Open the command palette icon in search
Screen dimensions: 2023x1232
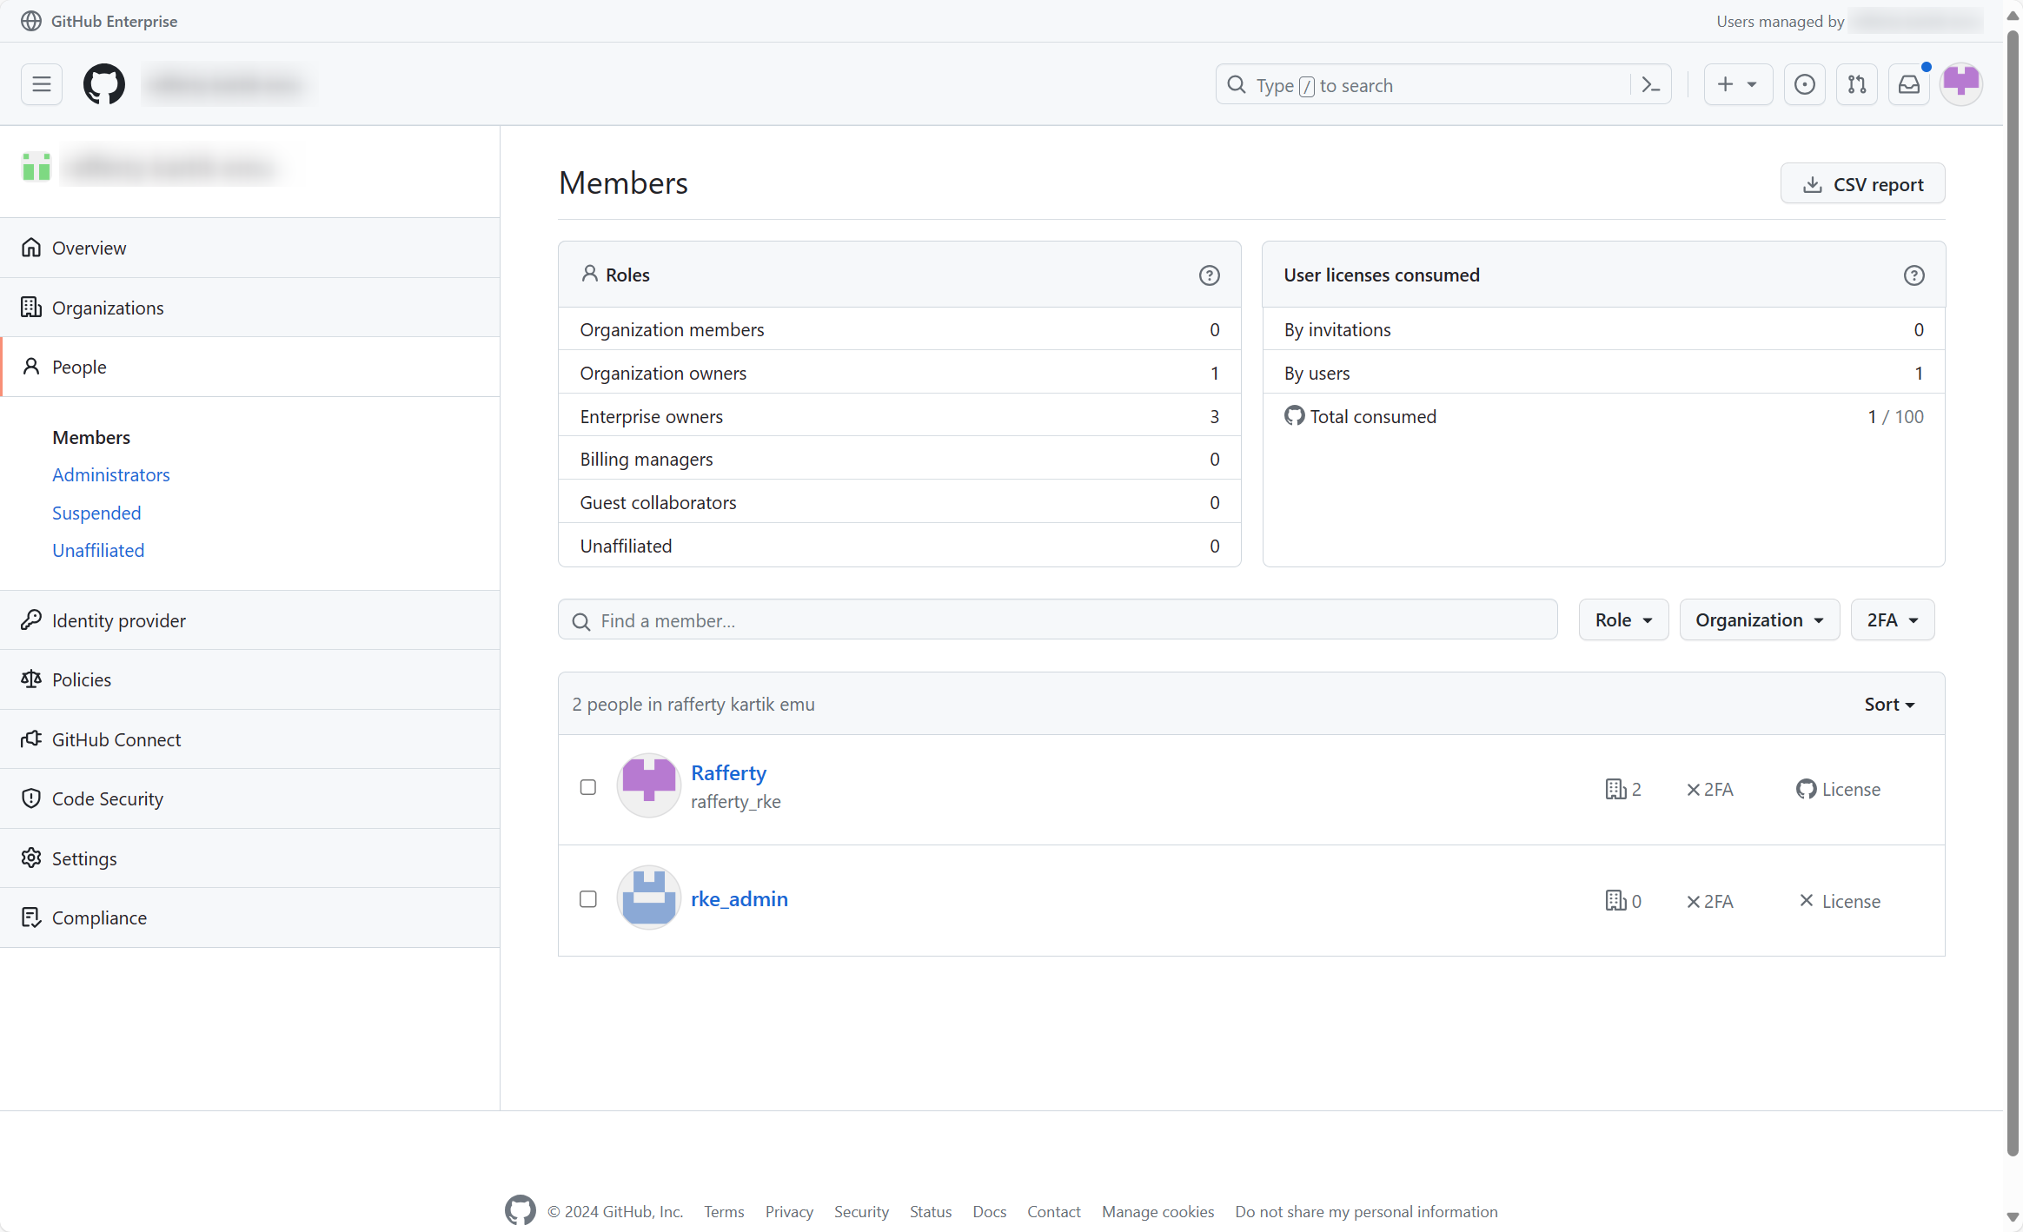pyautogui.click(x=1650, y=84)
